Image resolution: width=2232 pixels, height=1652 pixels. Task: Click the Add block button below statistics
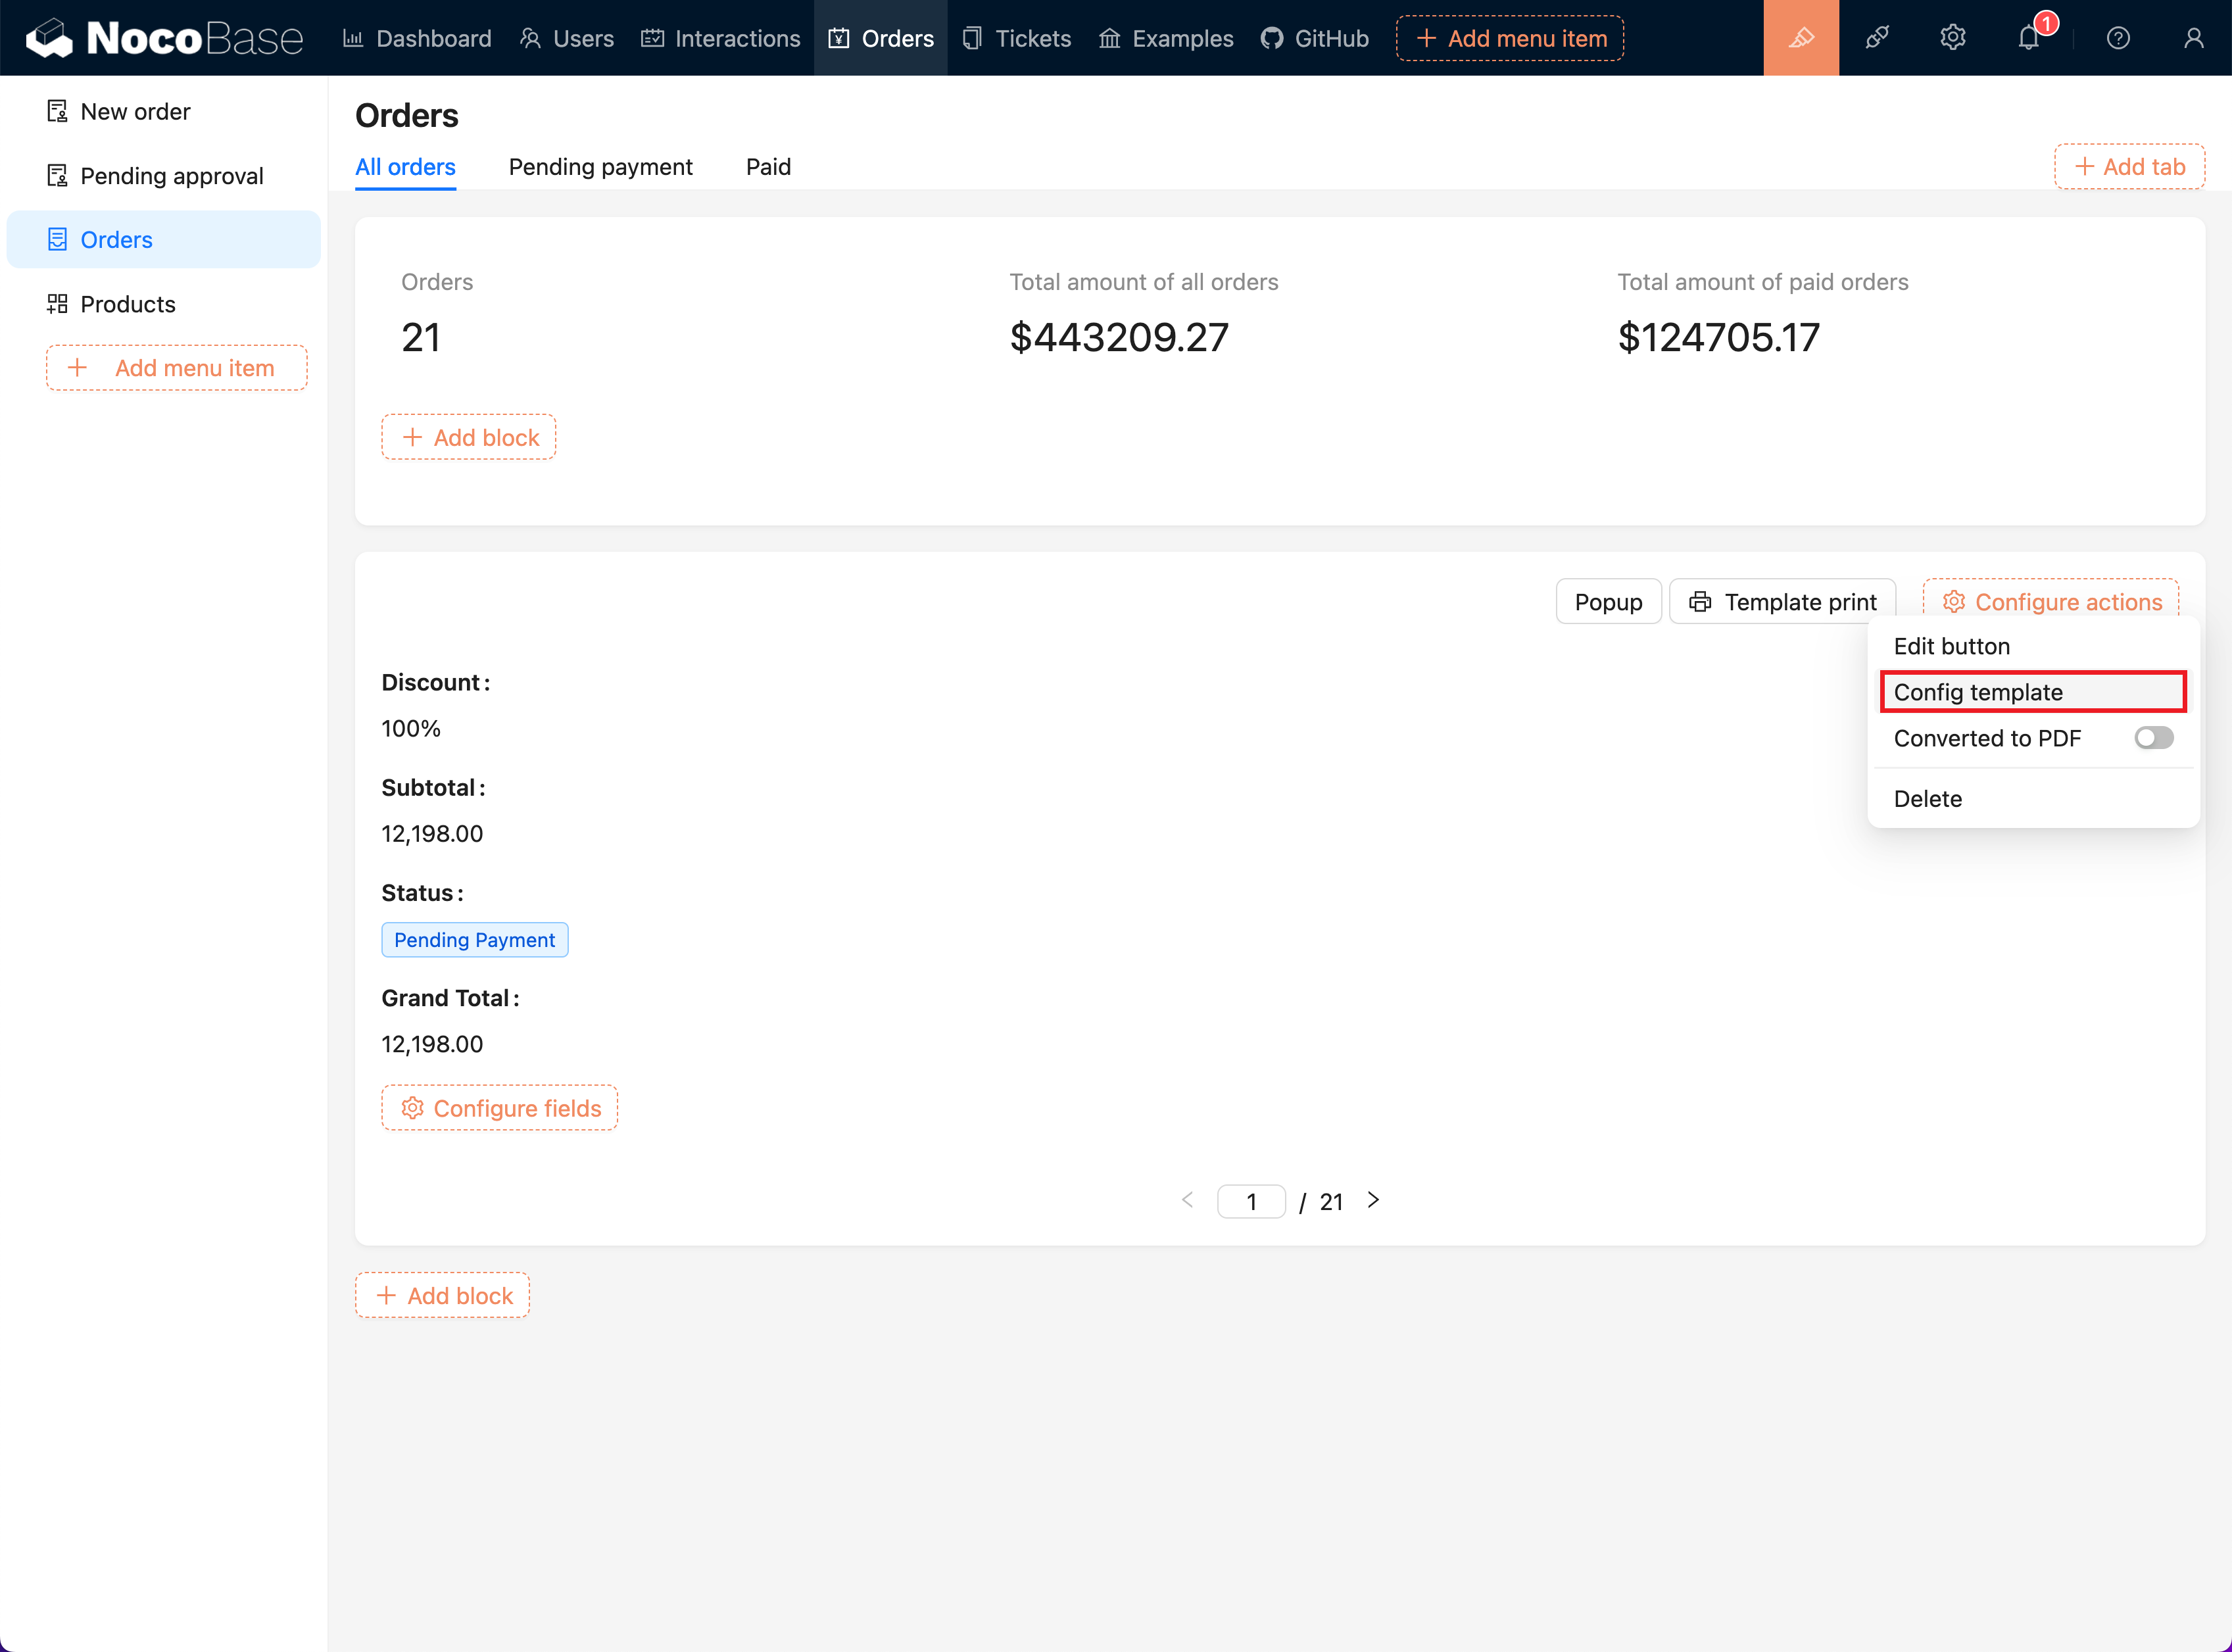point(468,437)
